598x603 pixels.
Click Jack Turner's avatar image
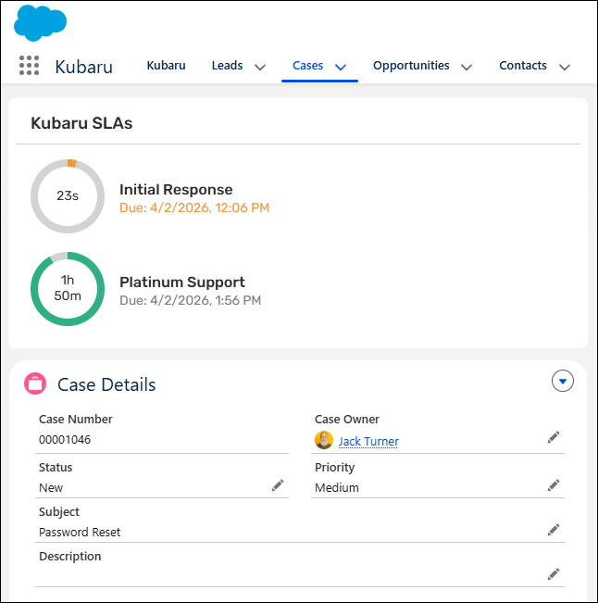[x=324, y=441]
